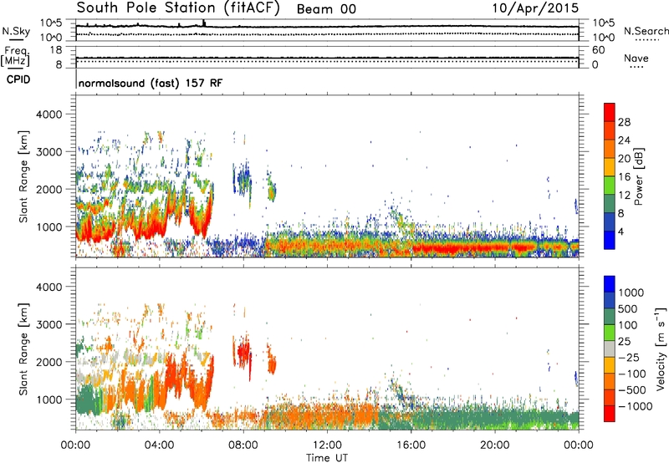
Task: Click the '1000' range tick in the velocity panel
Action: (49, 399)
